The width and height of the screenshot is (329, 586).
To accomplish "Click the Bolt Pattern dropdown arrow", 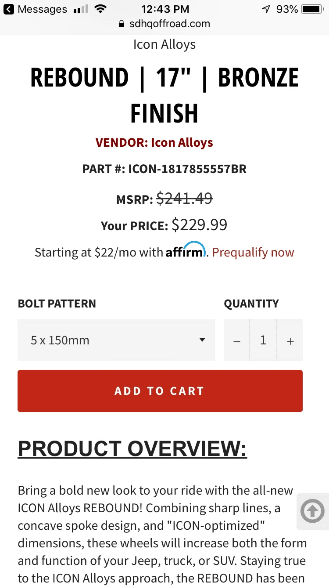I will 202,340.
